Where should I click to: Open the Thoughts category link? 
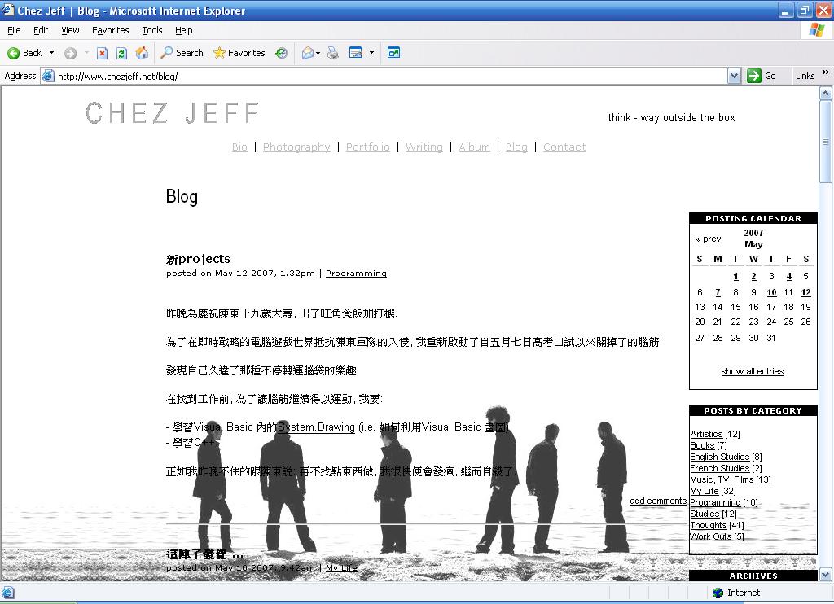coord(708,525)
